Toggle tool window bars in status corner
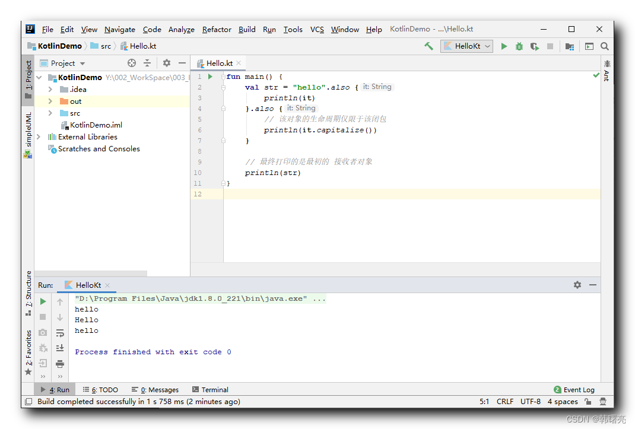 click(28, 402)
